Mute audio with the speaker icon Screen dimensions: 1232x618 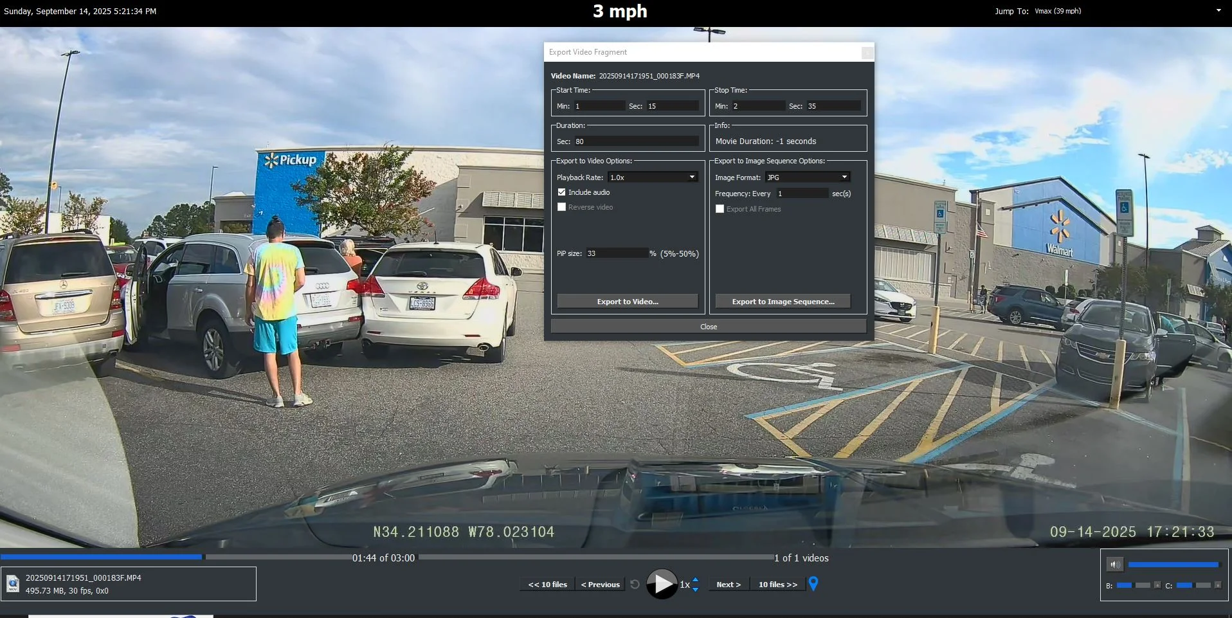(1114, 565)
